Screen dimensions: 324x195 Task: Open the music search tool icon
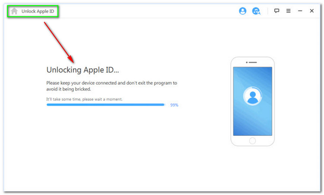click(x=256, y=11)
